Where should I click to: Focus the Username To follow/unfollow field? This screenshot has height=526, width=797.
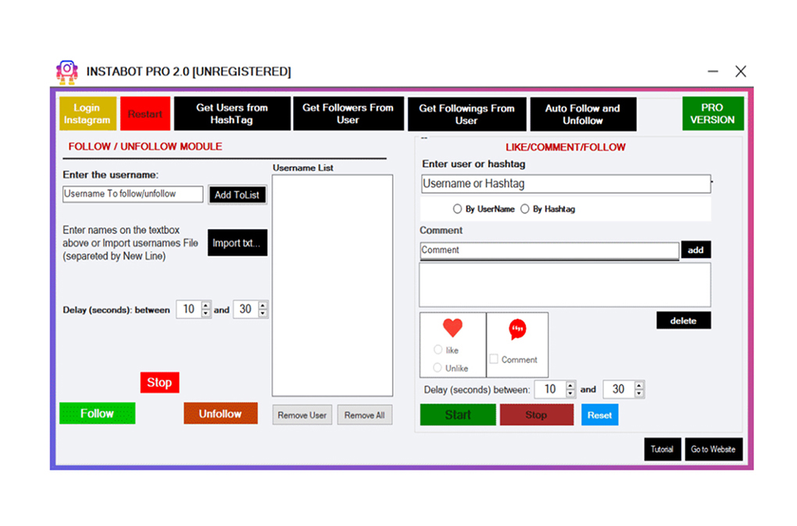133,194
